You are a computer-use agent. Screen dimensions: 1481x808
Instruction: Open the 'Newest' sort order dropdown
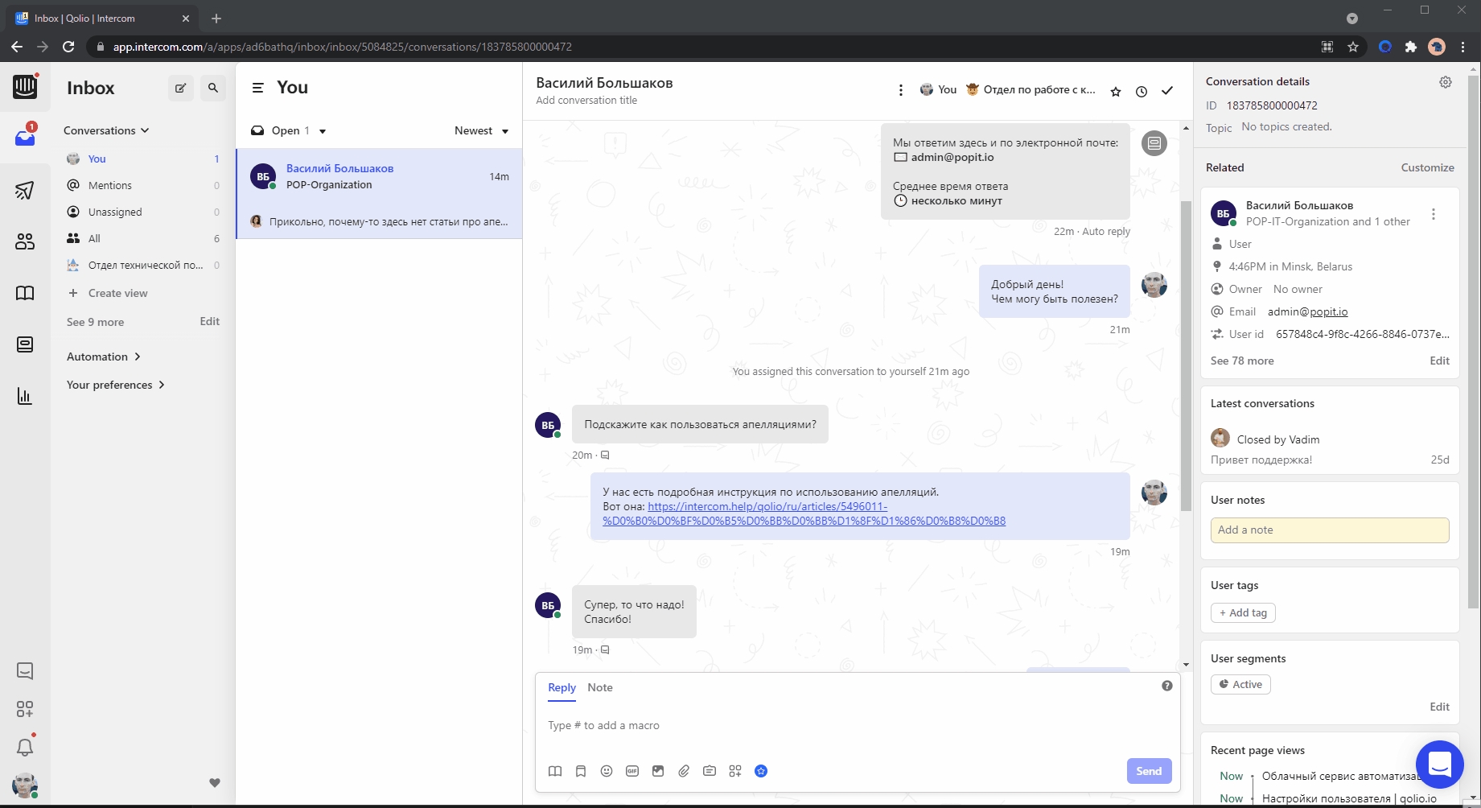481,131
